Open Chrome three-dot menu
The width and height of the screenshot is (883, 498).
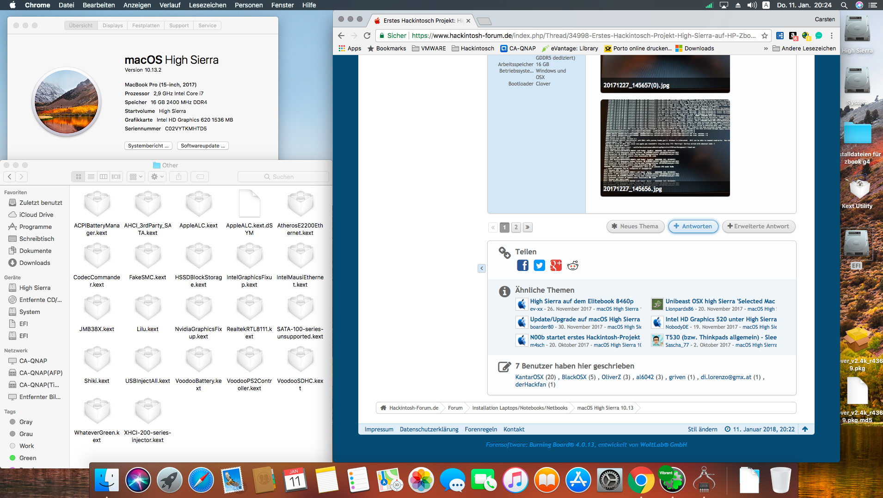click(831, 36)
